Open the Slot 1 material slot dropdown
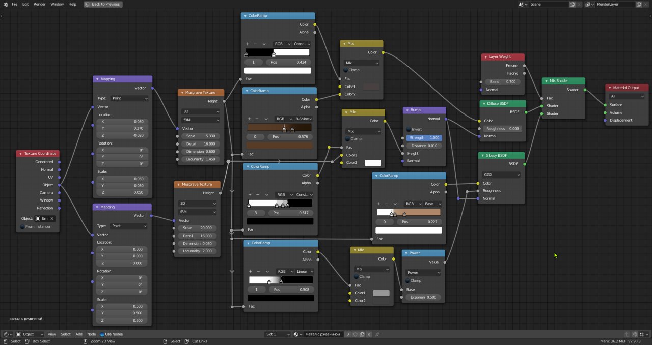 (278, 334)
